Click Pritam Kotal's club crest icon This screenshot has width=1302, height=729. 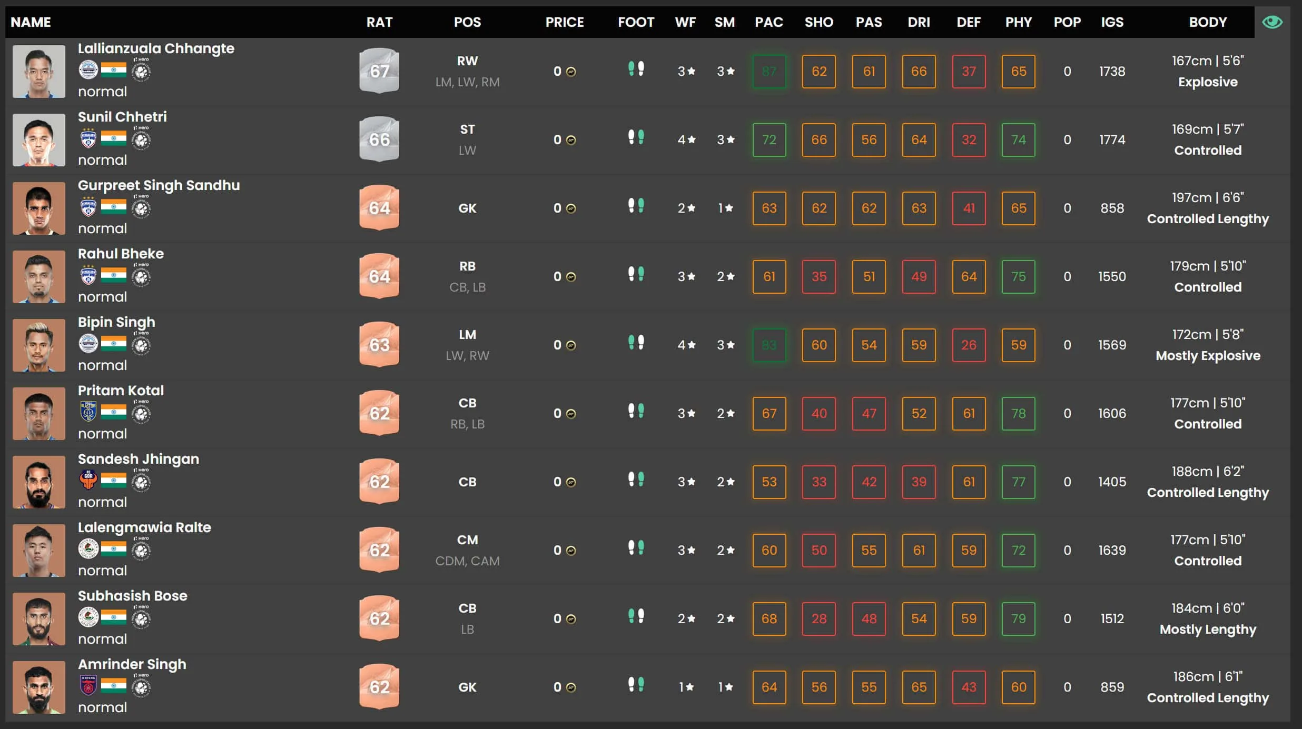(x=88, y=412)
